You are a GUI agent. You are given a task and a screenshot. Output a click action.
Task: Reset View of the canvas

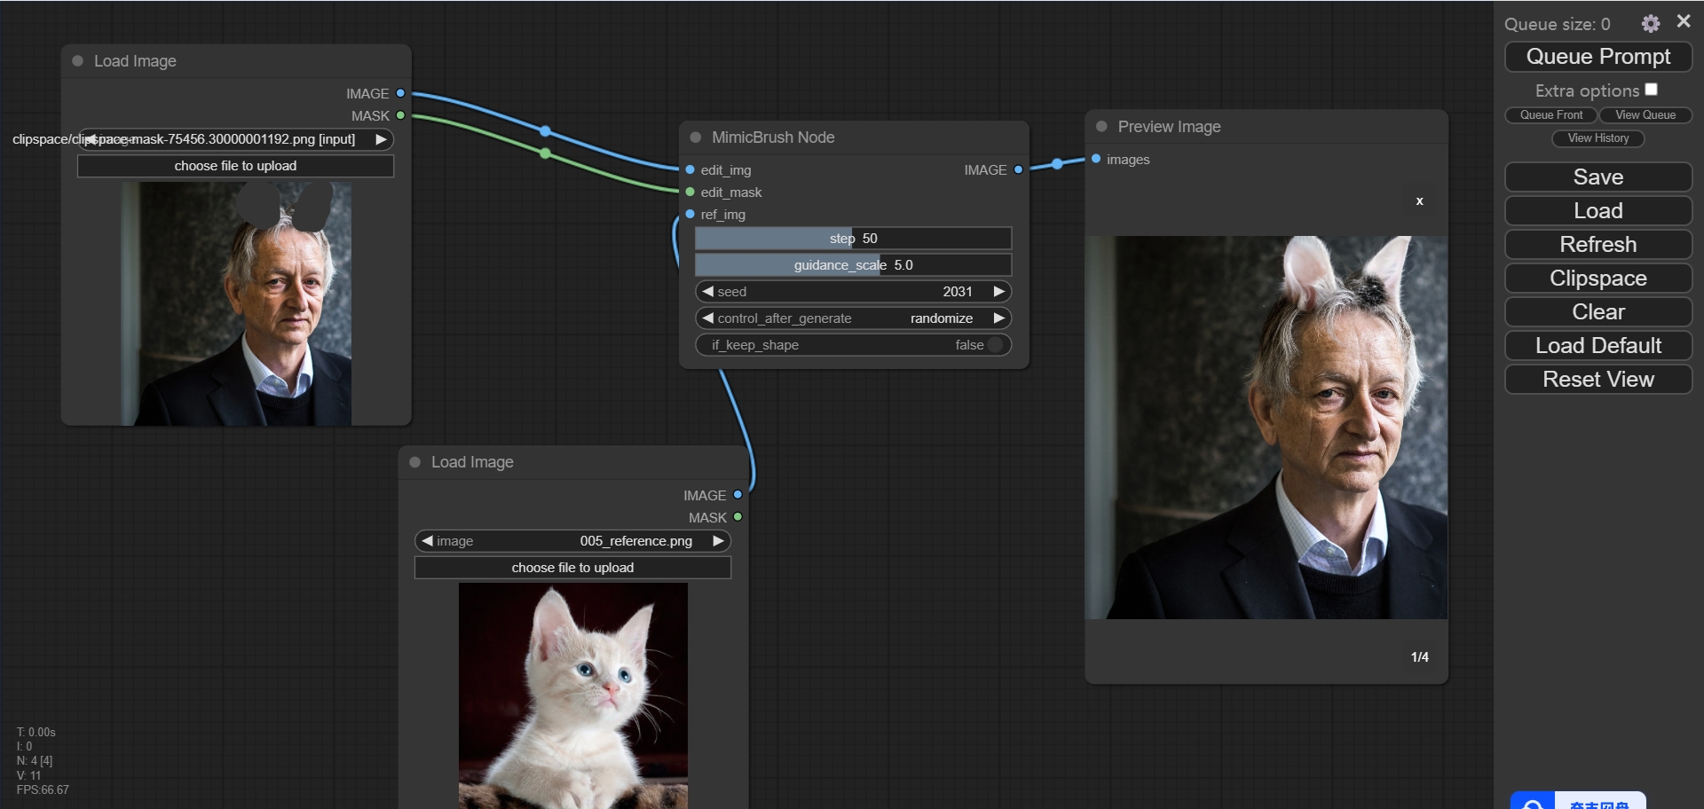[1598, 380]
